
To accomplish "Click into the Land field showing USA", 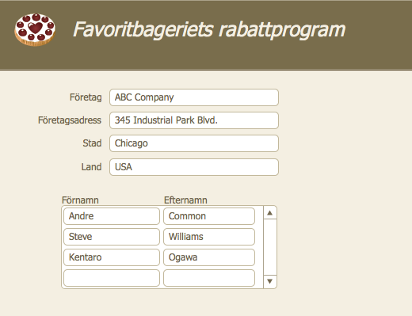I will coord(194,167).
